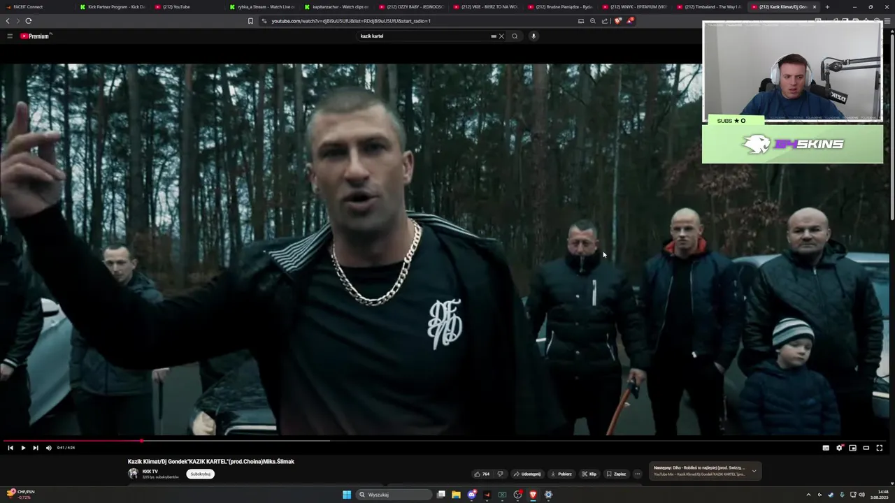Go back with browser back arrow
Viewport: 895px width, 503px height.
point(8,21)
